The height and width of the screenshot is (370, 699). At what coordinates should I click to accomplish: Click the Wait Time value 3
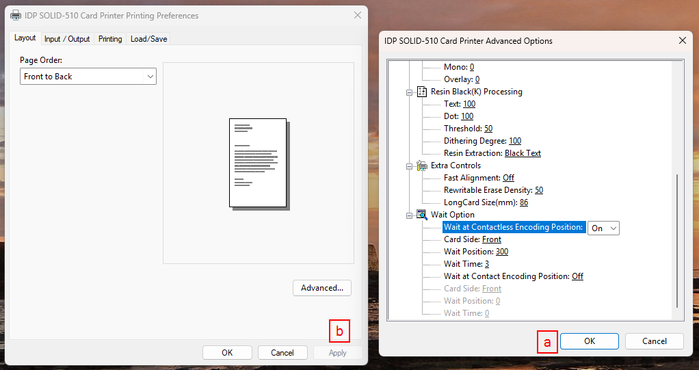tap(487, 264)
